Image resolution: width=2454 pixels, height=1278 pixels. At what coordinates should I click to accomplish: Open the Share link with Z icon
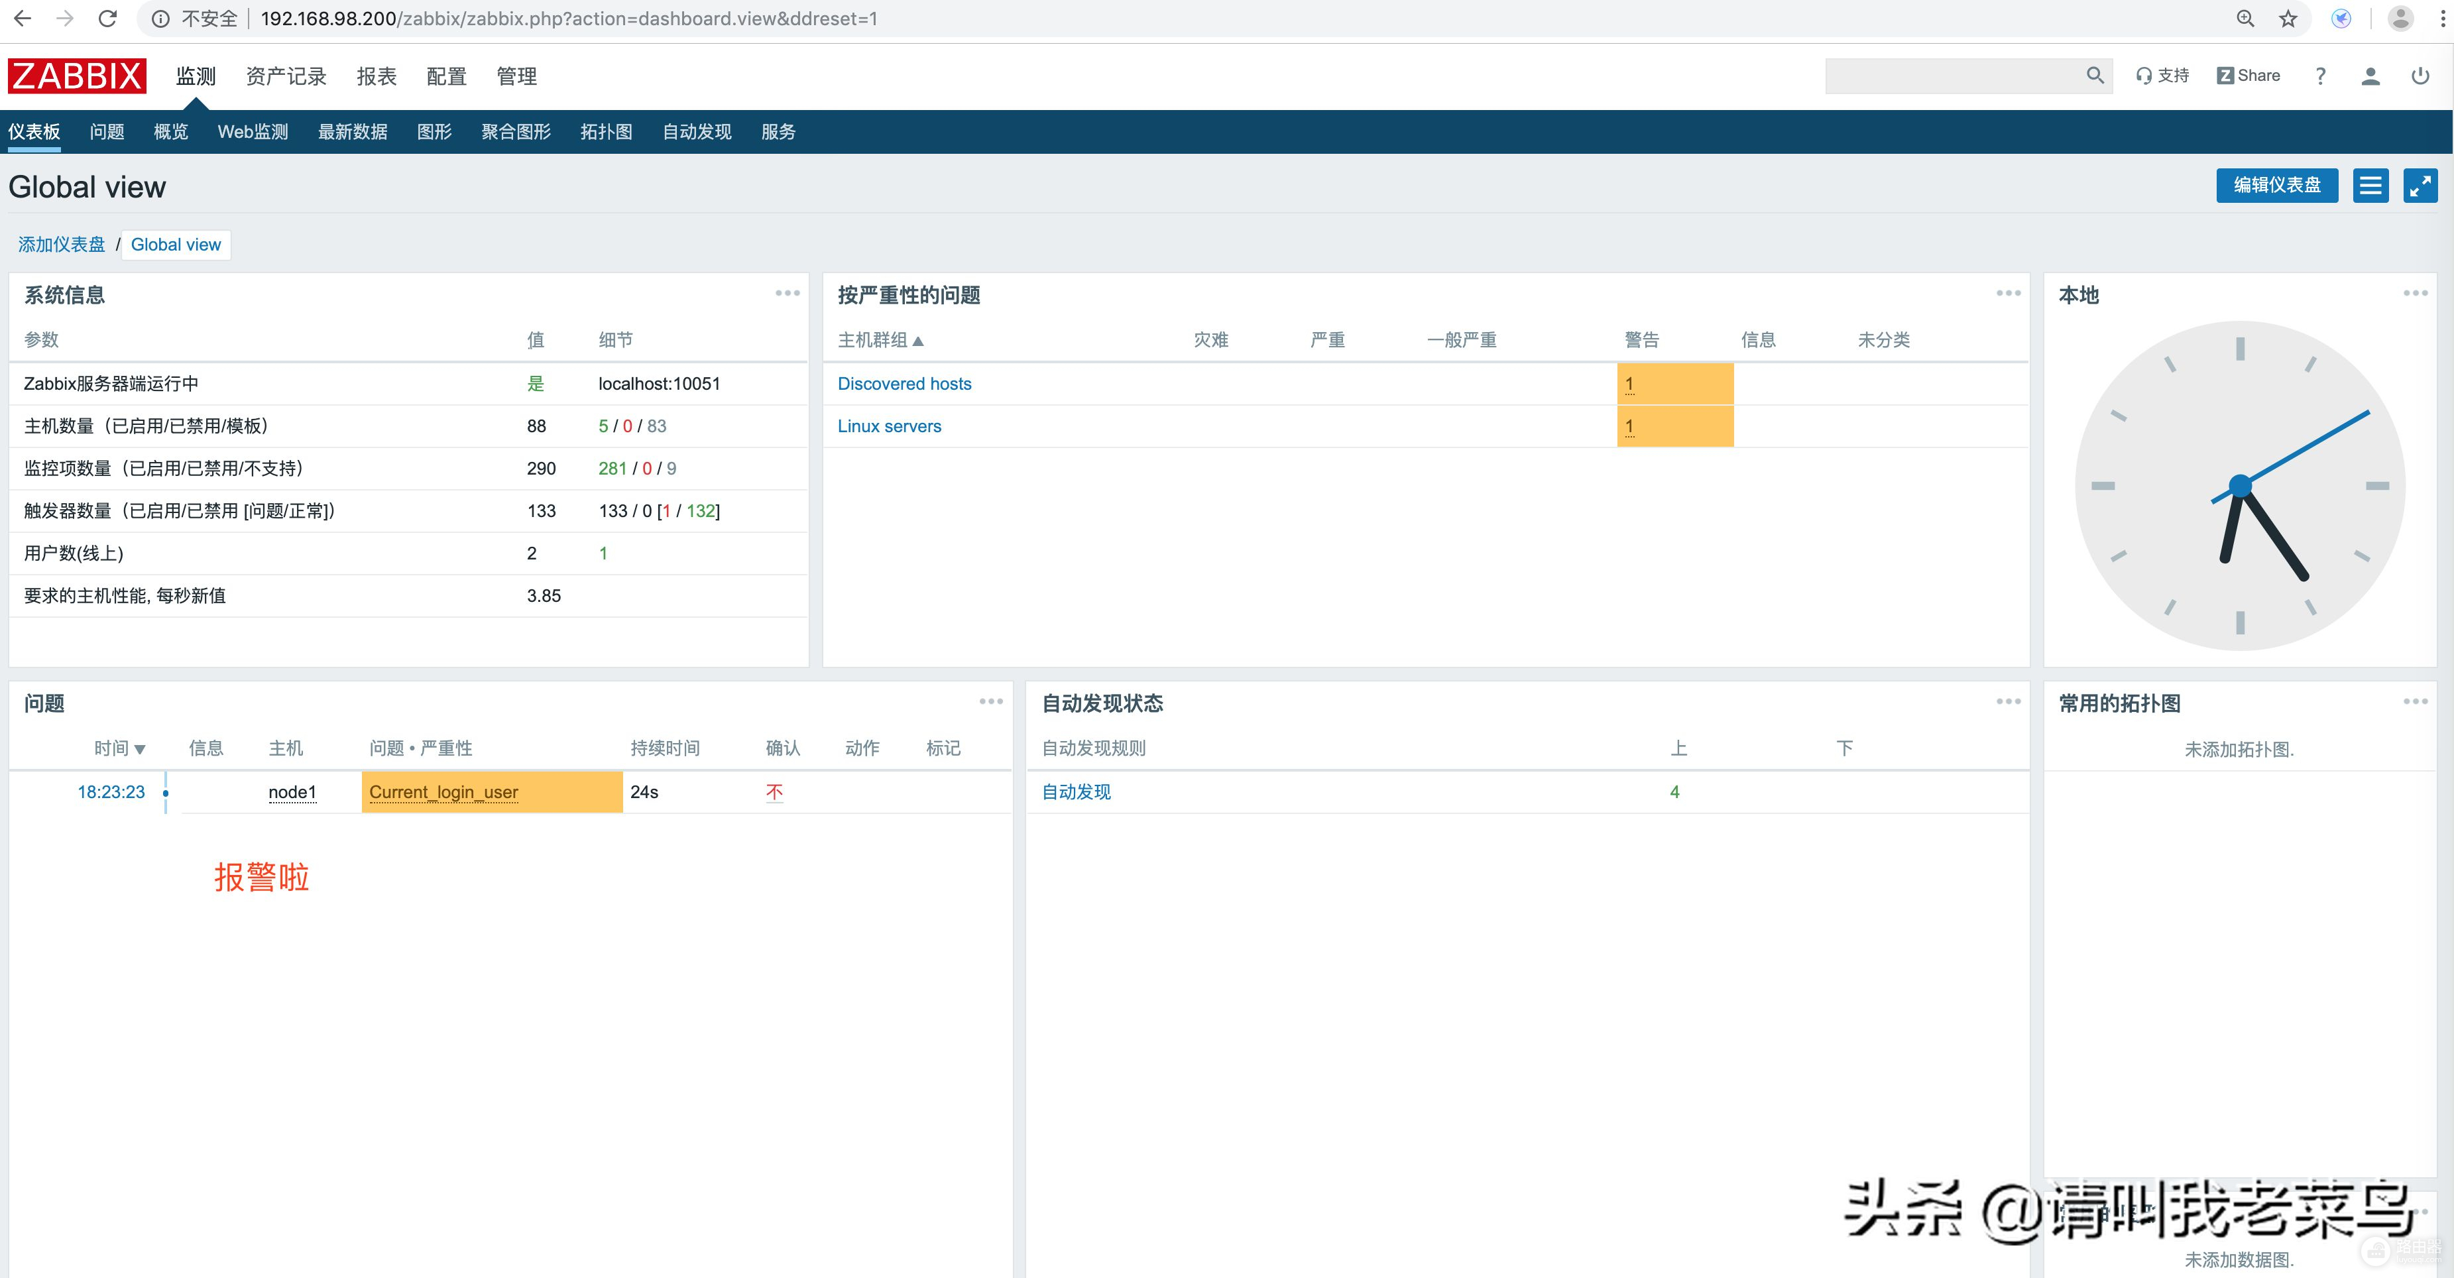[x=2249, y=76]
